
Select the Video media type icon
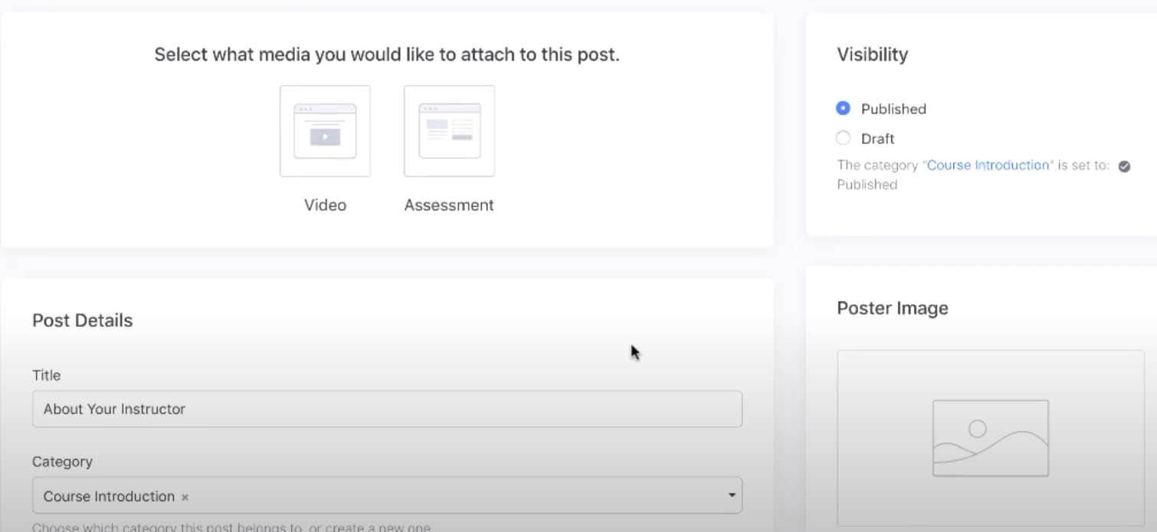click(x=325, y=131)
